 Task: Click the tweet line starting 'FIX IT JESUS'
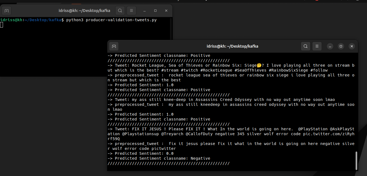pyautogui.click(x=231, y=134)
